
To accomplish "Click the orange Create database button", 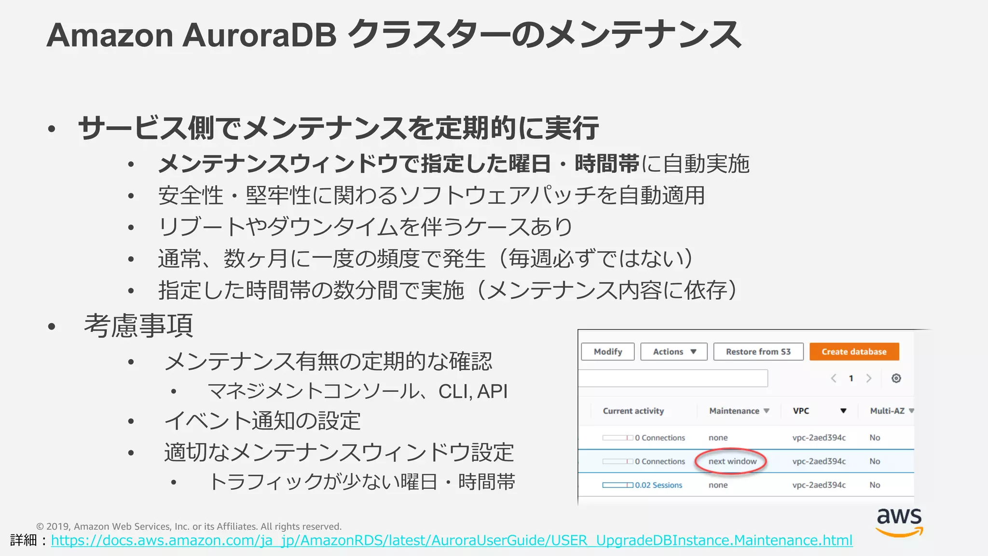I will tap(854, 352).
